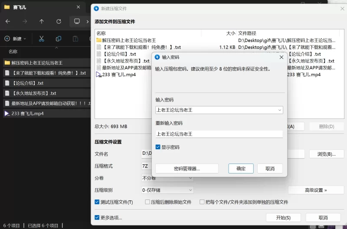Click the This PC monitor icon
The image size is (347, 229).
point(77,21)
